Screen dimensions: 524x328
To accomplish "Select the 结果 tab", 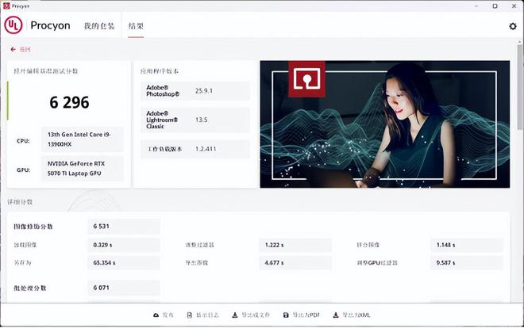I will click(x=136, y=26).
